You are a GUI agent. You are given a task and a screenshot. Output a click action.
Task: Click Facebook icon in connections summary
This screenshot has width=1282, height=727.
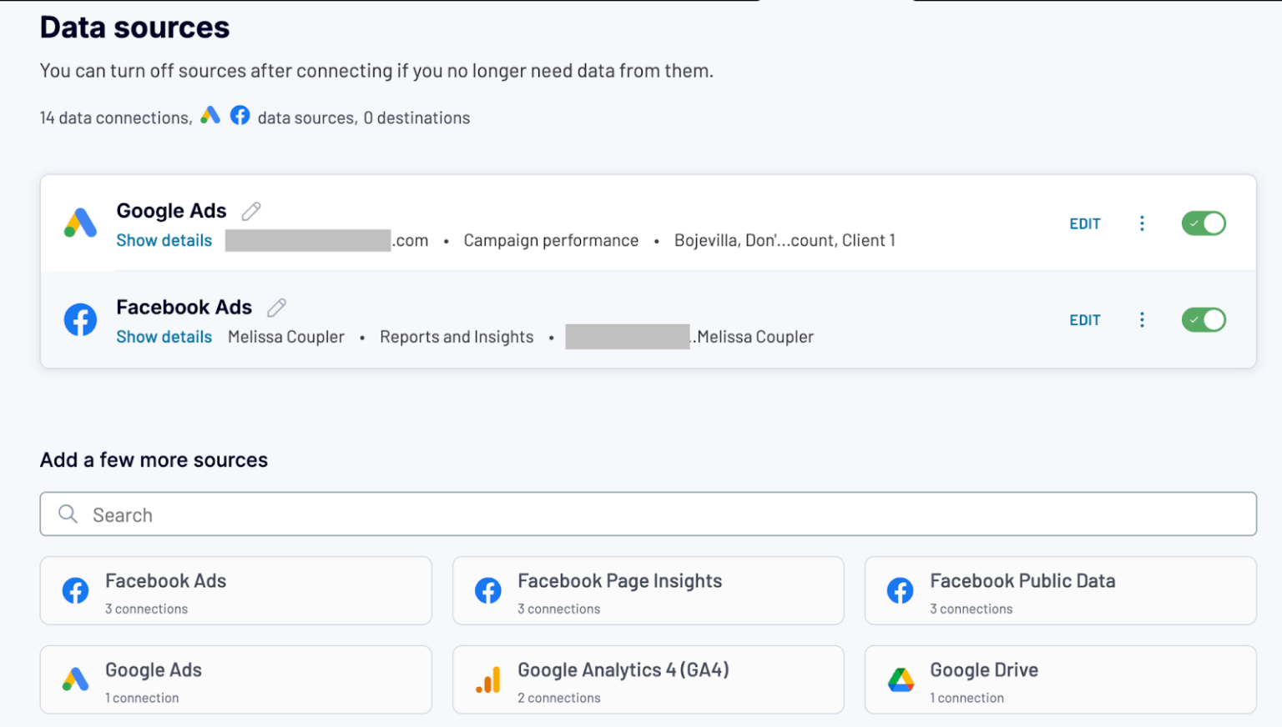tap(240, 115)
